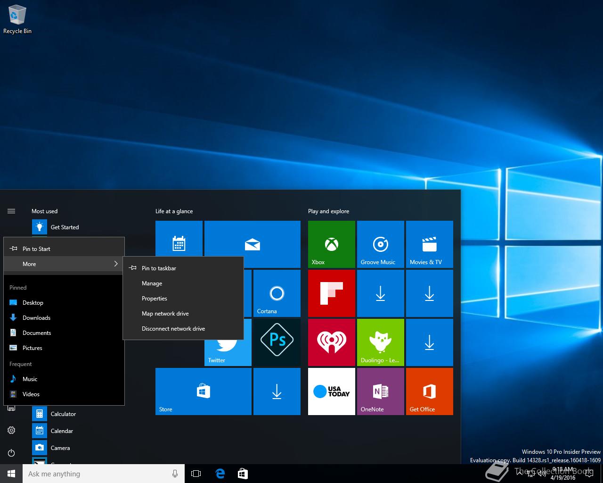Launch the Groove Music tile

pyautogui.click(x=381, y=244)
